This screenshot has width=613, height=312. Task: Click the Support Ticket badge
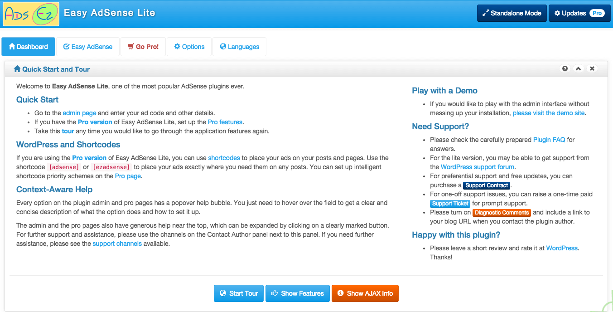450,204
